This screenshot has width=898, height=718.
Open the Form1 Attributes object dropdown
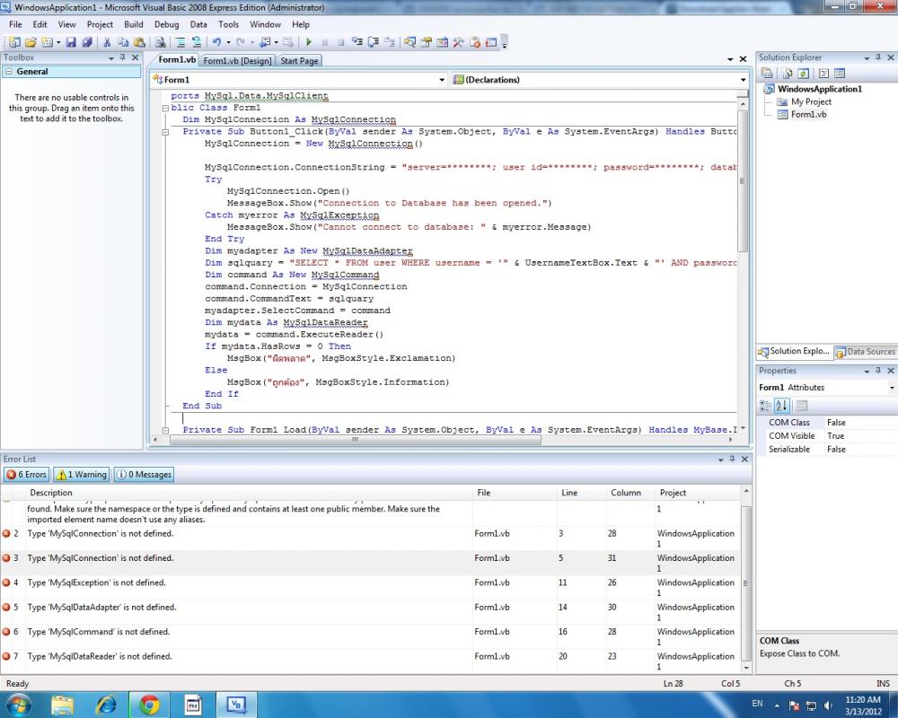[x=892, y=388]
